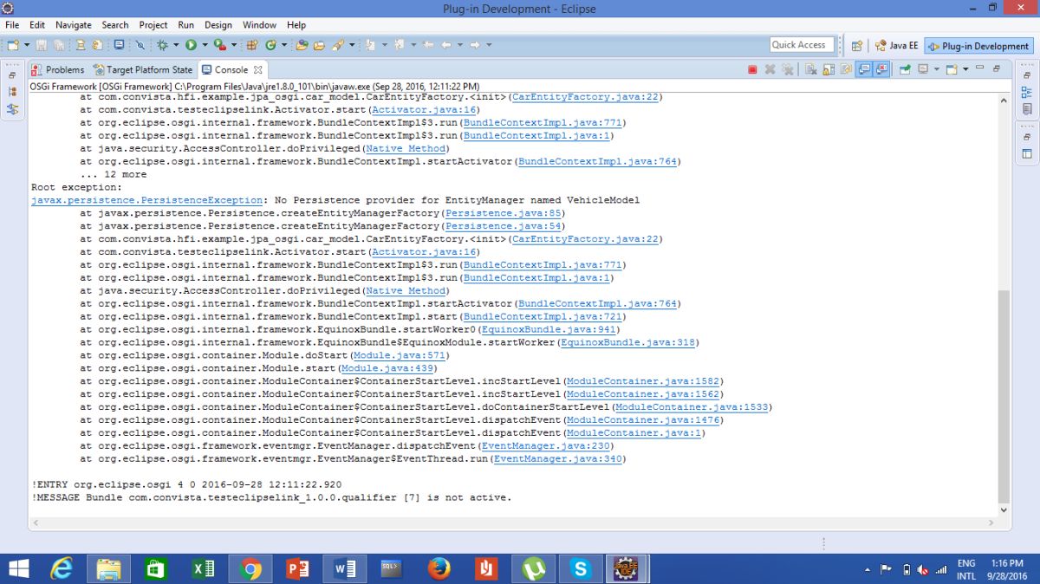Click the console vertical scrollbar thumb

coord(1004,397)
